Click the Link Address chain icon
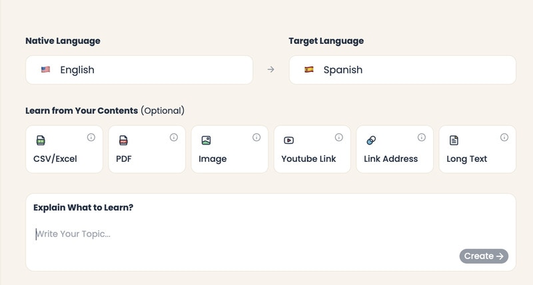The image size is (533, 285). 371,141
